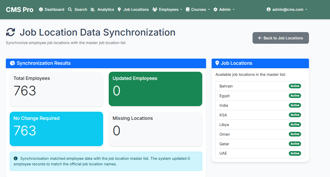Click the Active badge for Bahrain

(295, 86)
